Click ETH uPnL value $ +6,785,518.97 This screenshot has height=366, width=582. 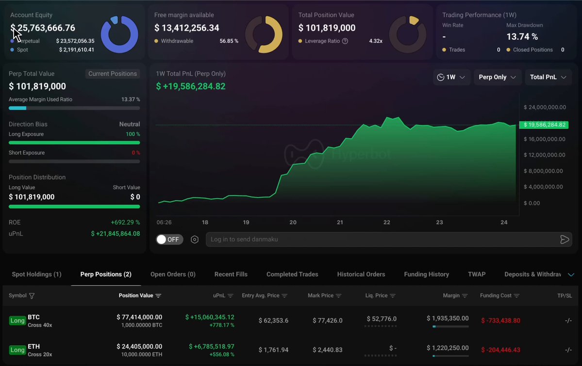click(x=212, y=346)
